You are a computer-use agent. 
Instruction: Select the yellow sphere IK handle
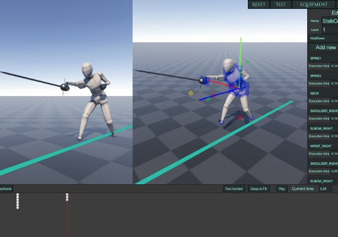click(191, 93)
